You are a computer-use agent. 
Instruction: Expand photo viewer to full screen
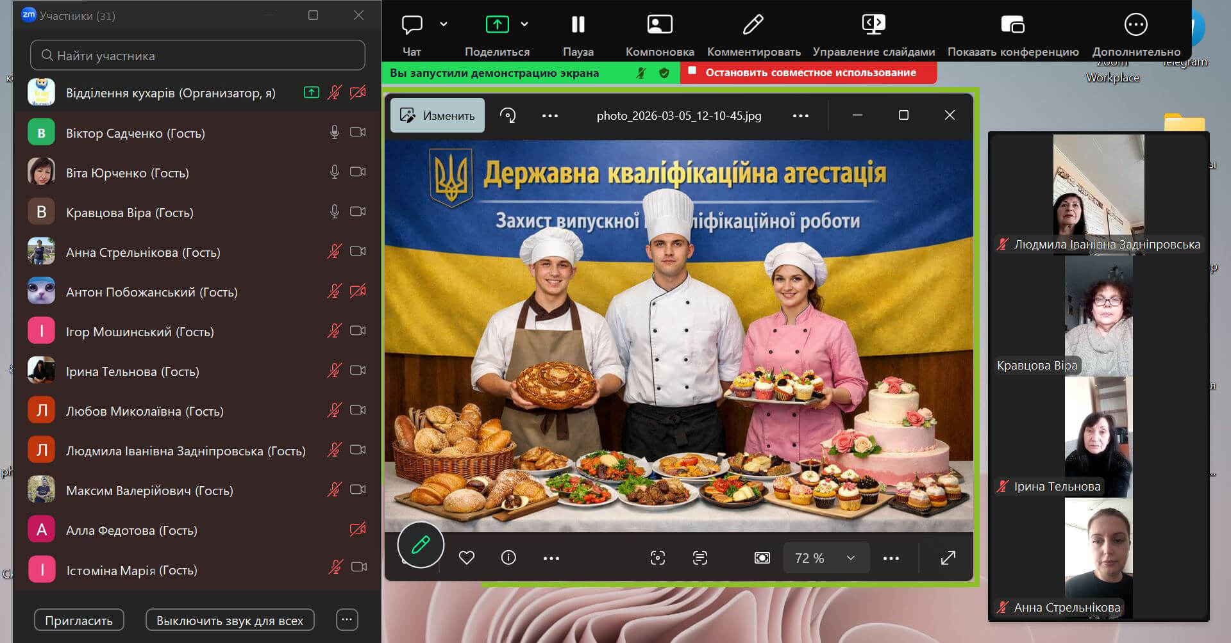[948, 558]
